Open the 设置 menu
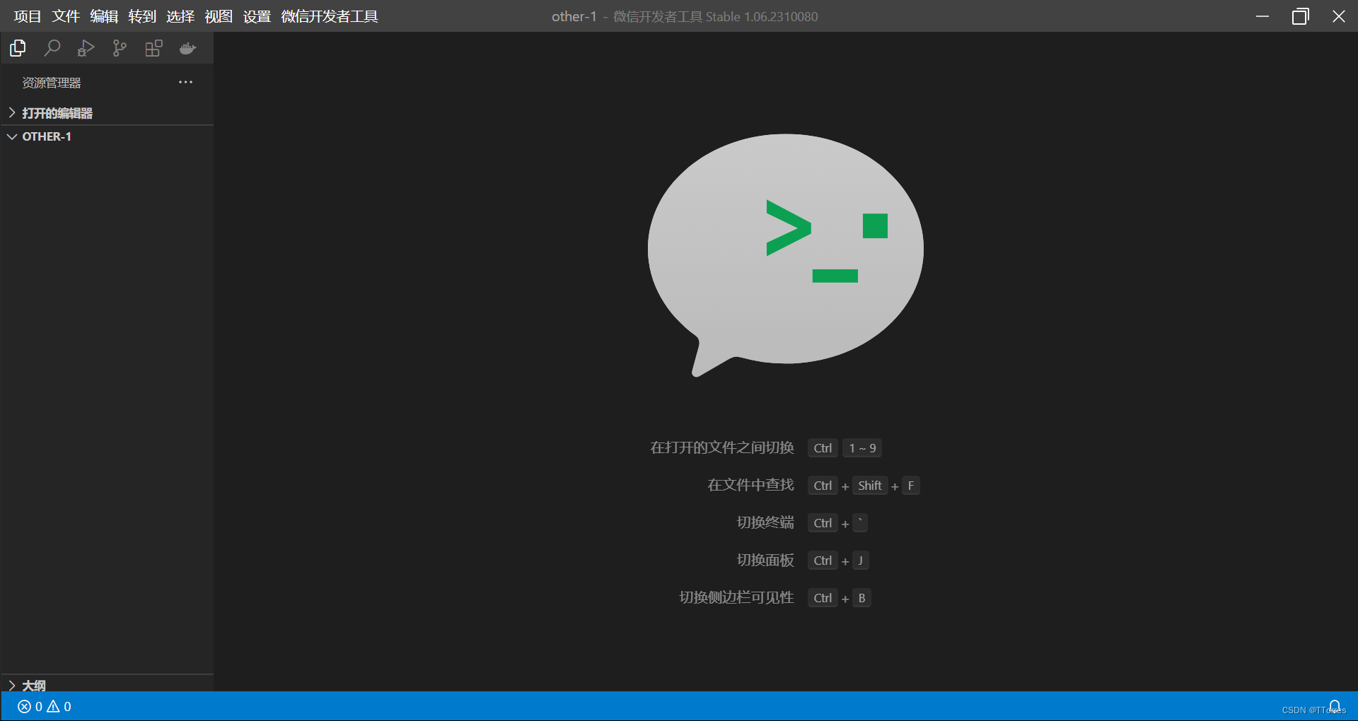This screenshot has width=1358, height=721. pyautogui.click(x=257, y=16)
